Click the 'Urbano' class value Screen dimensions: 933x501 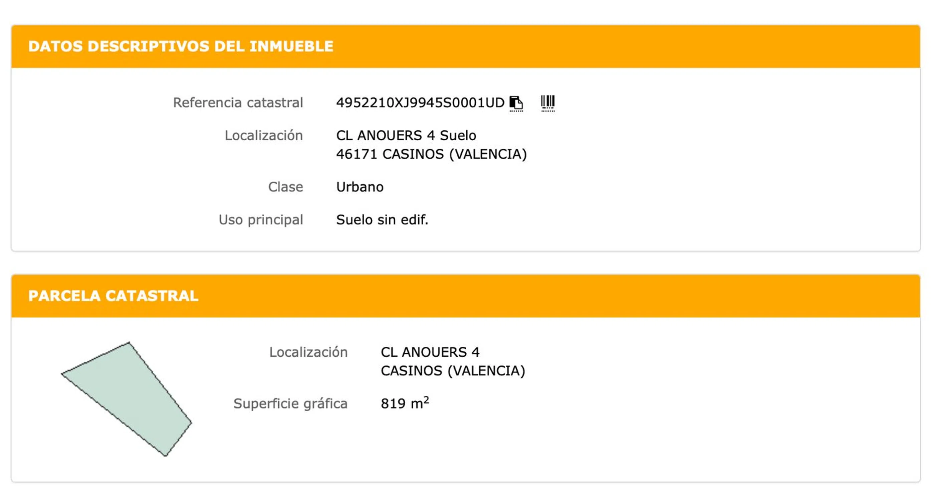360,187
